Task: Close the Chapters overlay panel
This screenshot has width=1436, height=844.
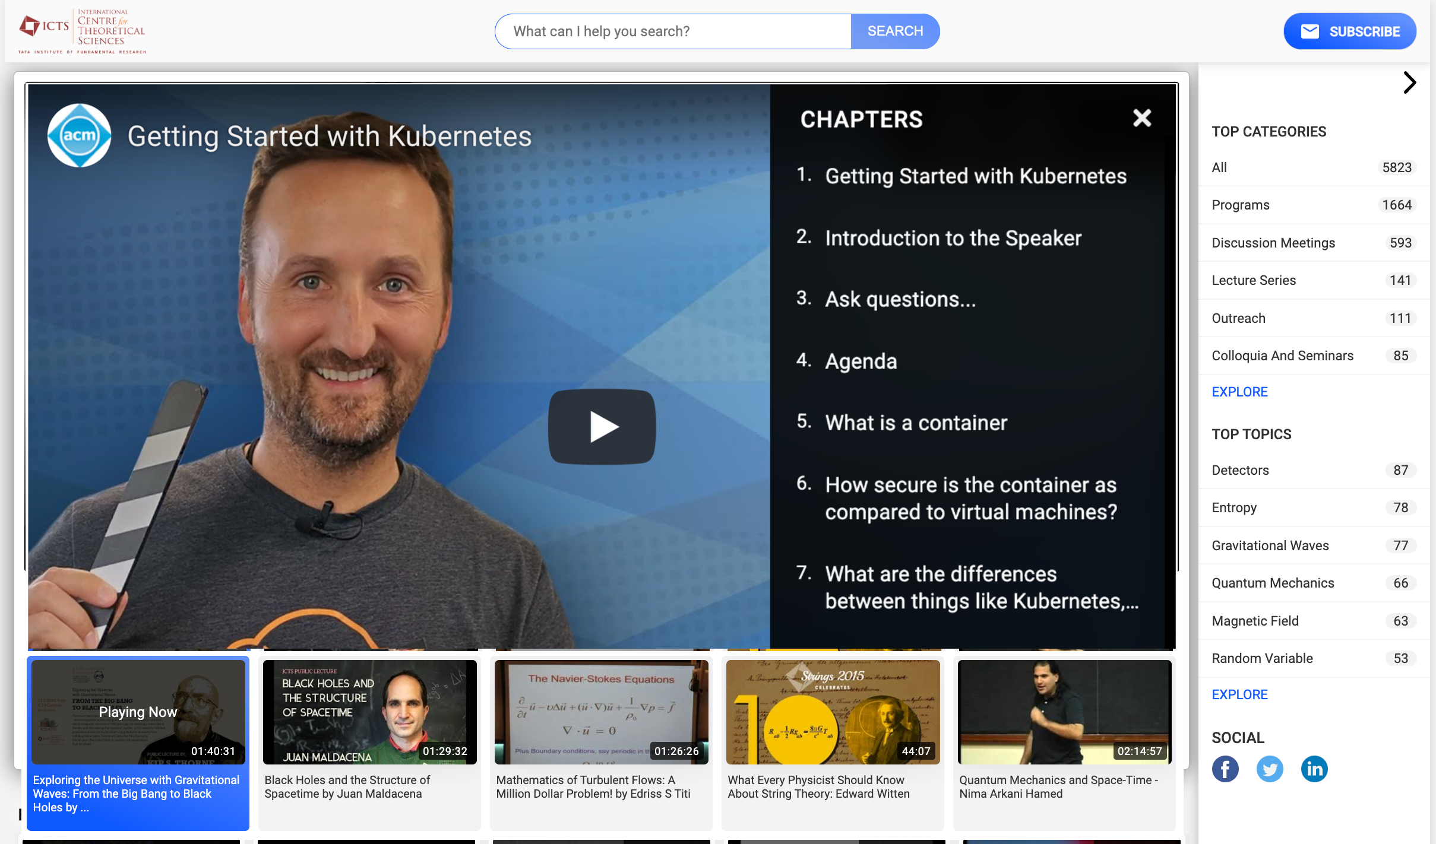Action: [x=1141, y=118]
